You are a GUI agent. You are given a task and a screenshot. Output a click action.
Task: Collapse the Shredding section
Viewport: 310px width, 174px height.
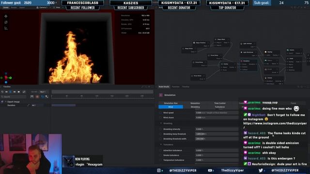coord(161,123)
